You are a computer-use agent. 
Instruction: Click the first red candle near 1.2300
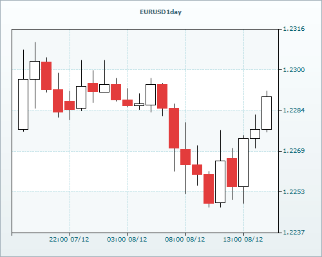click(46, 76)
